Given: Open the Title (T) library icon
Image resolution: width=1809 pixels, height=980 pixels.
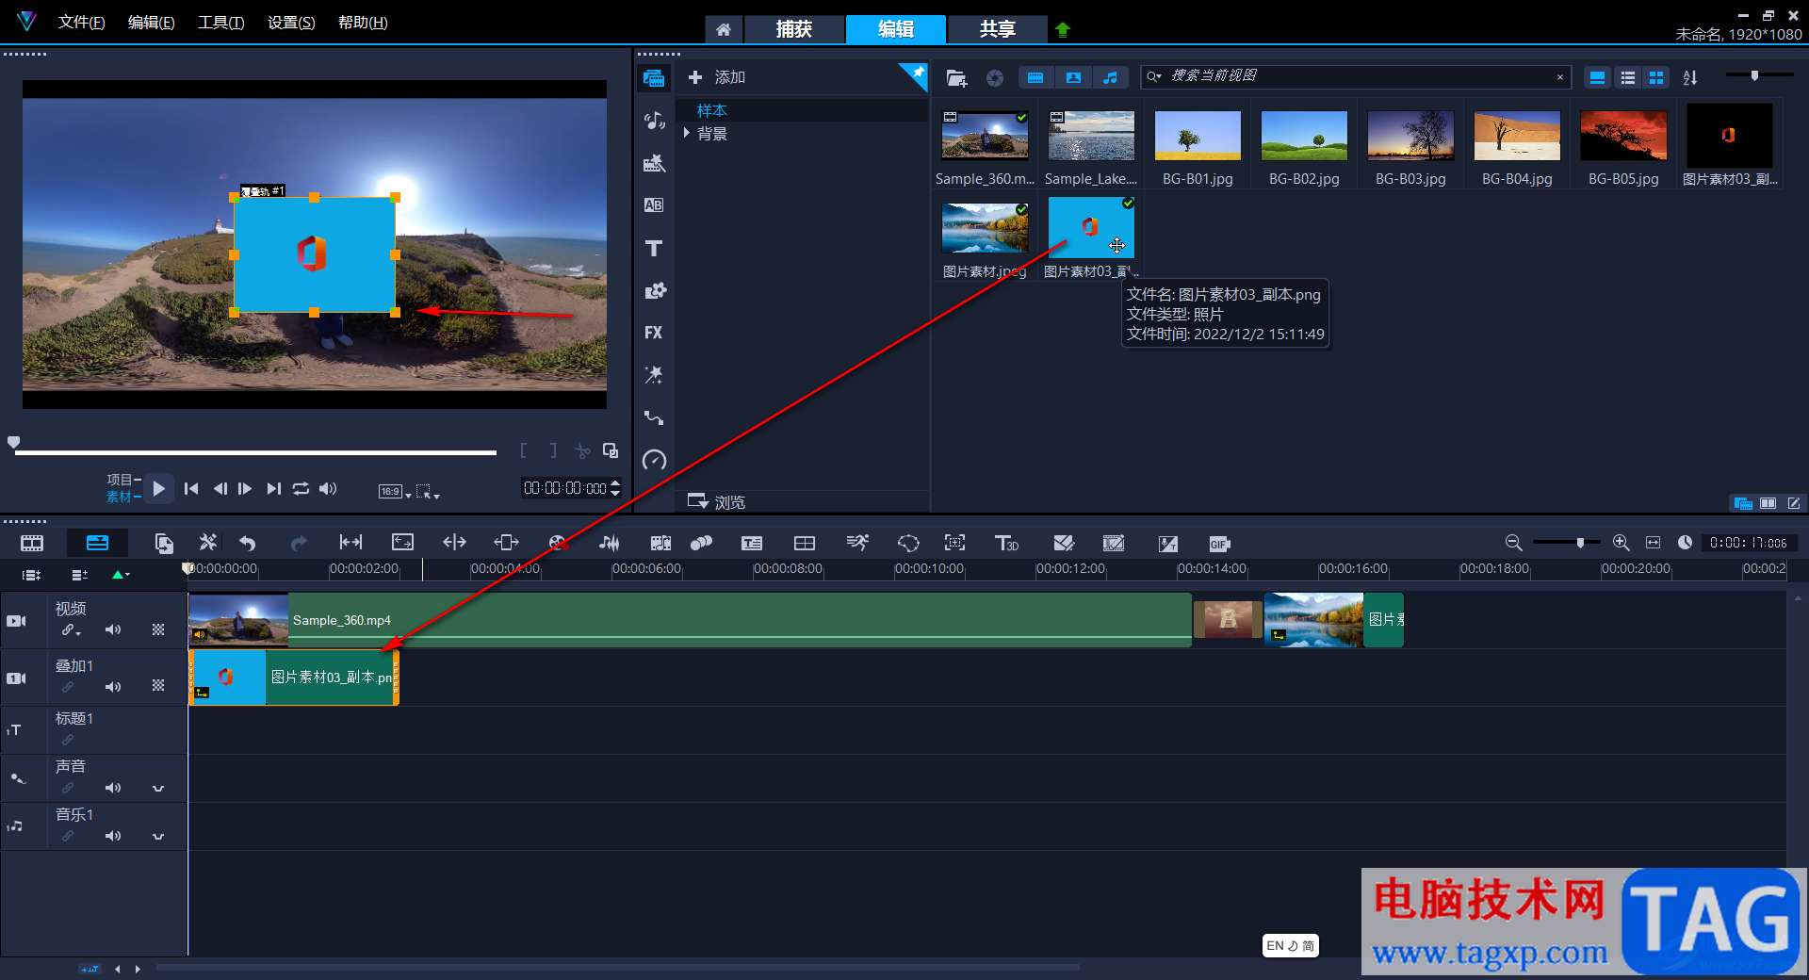Looking at the screenshot, I should [654, 248].
